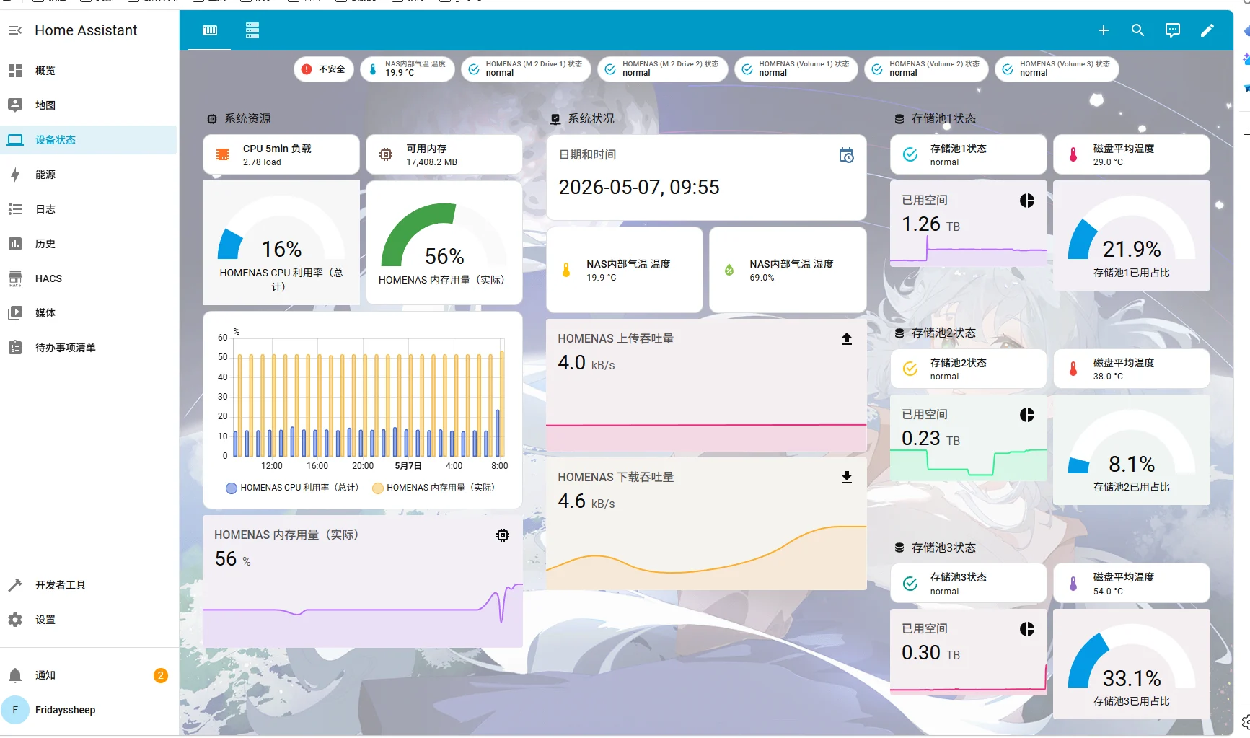Click the 内存用量 sensor card chip icon

point(503,535)
